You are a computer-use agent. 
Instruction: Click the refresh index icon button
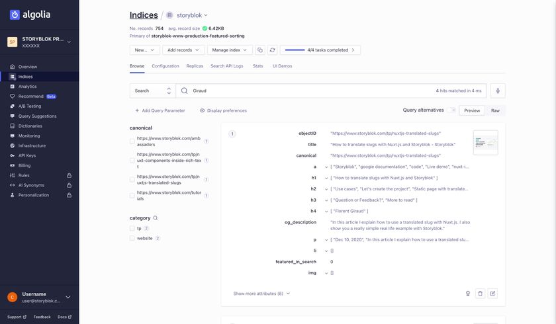click(x=272, y=50)
